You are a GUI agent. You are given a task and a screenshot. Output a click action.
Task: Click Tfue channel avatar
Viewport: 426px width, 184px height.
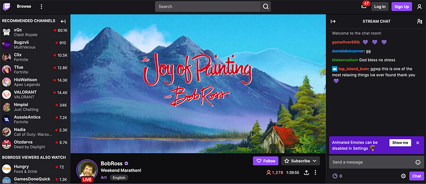tap(7, 70)
